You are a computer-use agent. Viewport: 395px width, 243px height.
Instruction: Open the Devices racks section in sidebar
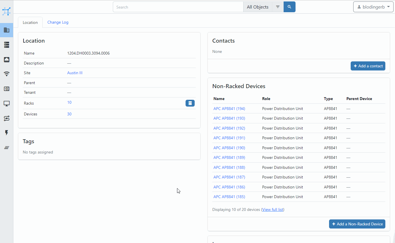tap(7, 45)
